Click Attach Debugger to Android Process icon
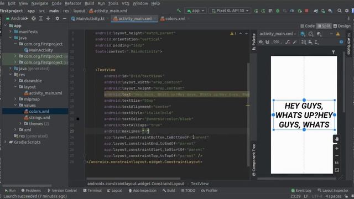This screenshot has width=354, height=199. pos(300,11)
